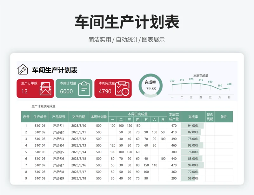Select date cell 2025/3/17
Image resolution: width=254 pixels, height=195 pixels.
click(78, 172)
